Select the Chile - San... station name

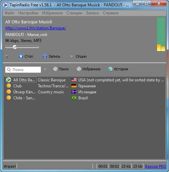(x=24, y=98)
